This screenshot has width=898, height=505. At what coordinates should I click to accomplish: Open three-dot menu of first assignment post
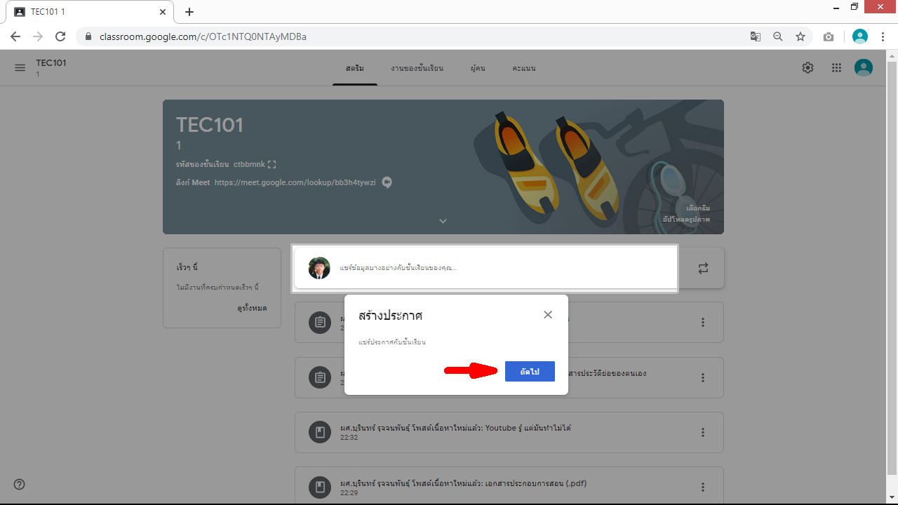click(x=702, y=323)
